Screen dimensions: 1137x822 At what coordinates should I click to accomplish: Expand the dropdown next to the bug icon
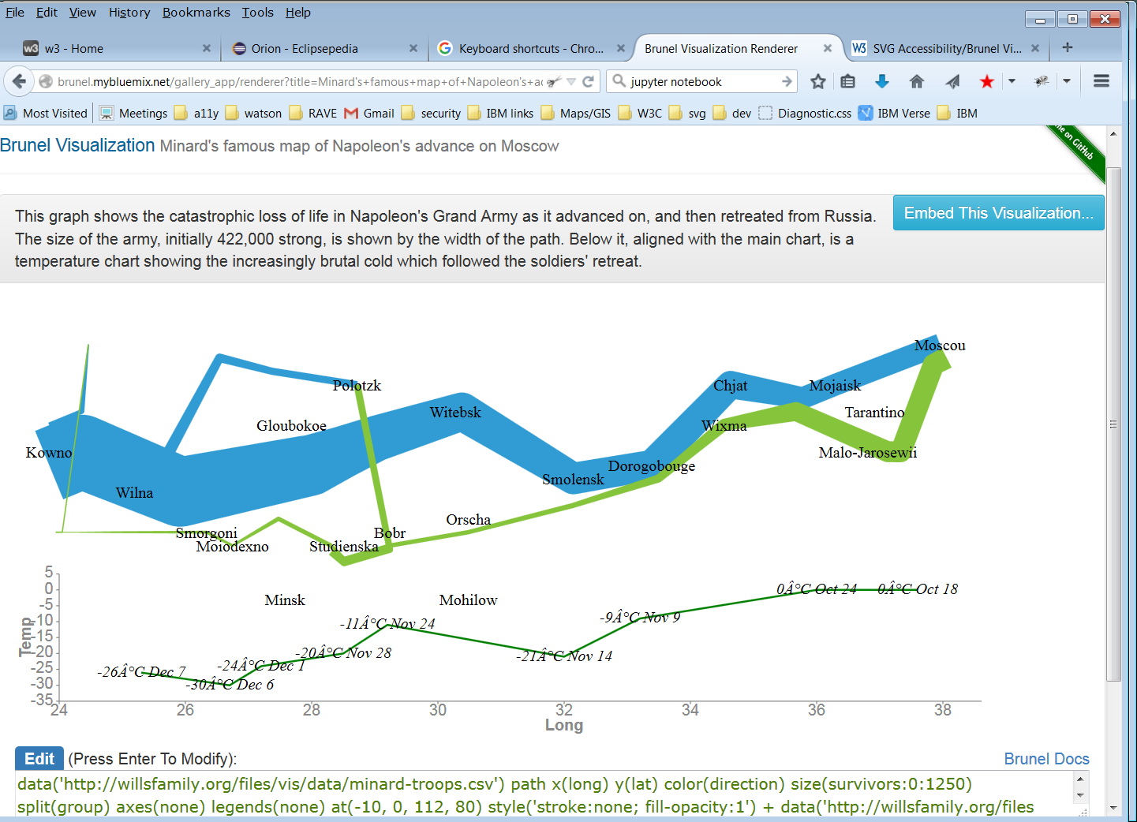pyautogui.click(x=1067, y=81)
